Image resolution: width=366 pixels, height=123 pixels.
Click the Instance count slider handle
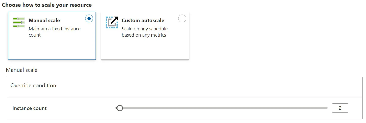pos(120,108)
